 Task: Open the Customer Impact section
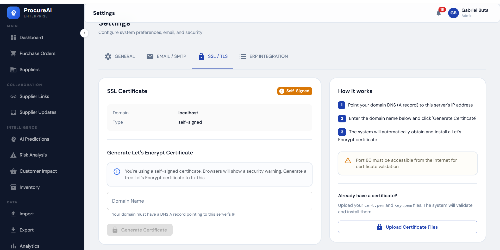pyautogui.click(x=38, y=171)
